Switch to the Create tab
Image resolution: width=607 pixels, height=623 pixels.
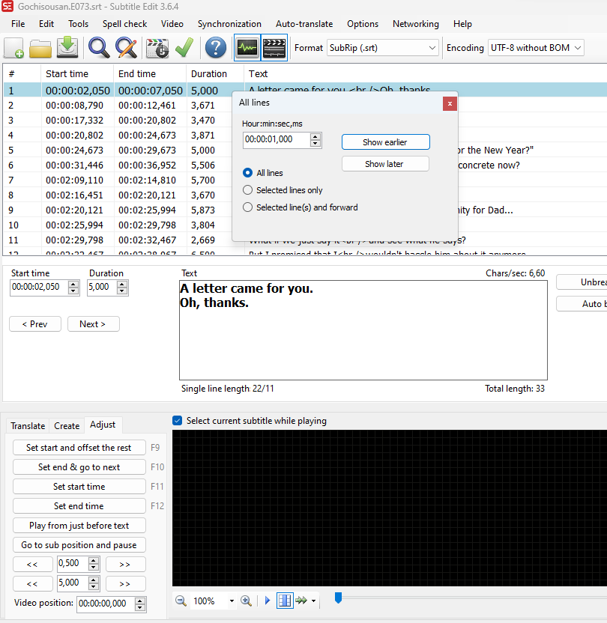pos(67,426)
